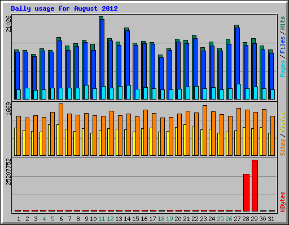Click day label 13 on the x-axis
289x225 pixels.
(119, 219)
